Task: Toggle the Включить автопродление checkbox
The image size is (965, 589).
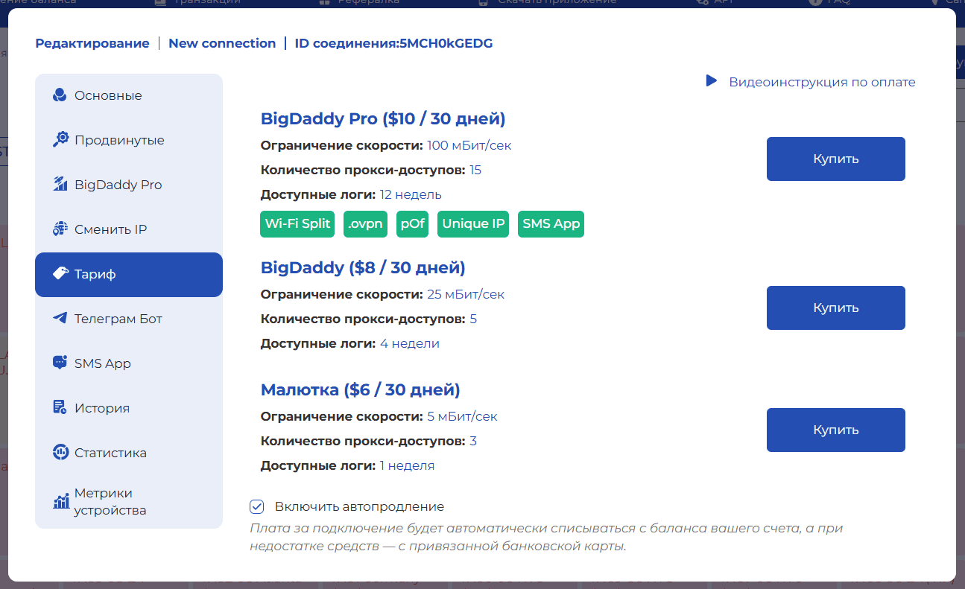Action: click(x=257, y=506)
